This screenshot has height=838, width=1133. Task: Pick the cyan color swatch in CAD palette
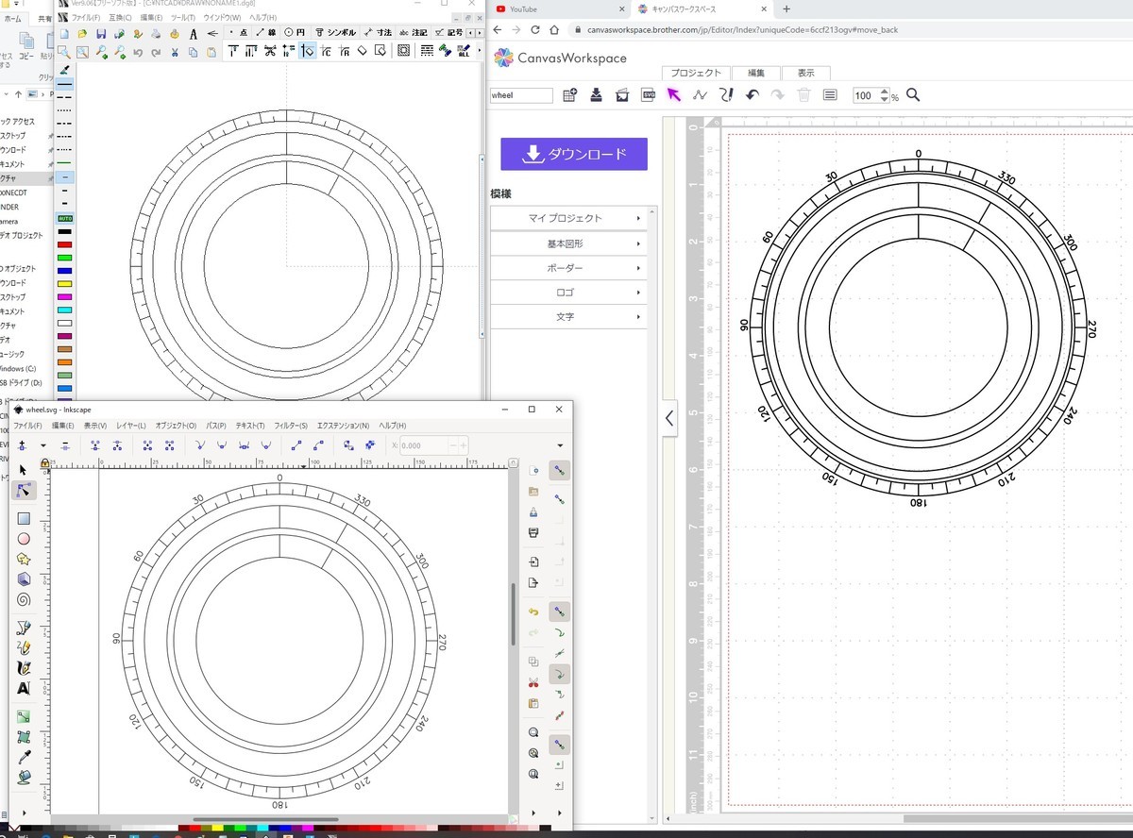point(65,310)
